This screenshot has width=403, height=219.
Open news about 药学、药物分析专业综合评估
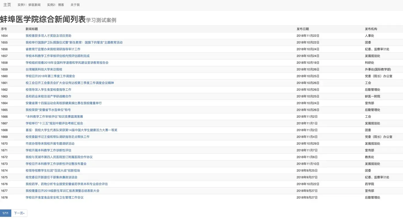point(66,184)
